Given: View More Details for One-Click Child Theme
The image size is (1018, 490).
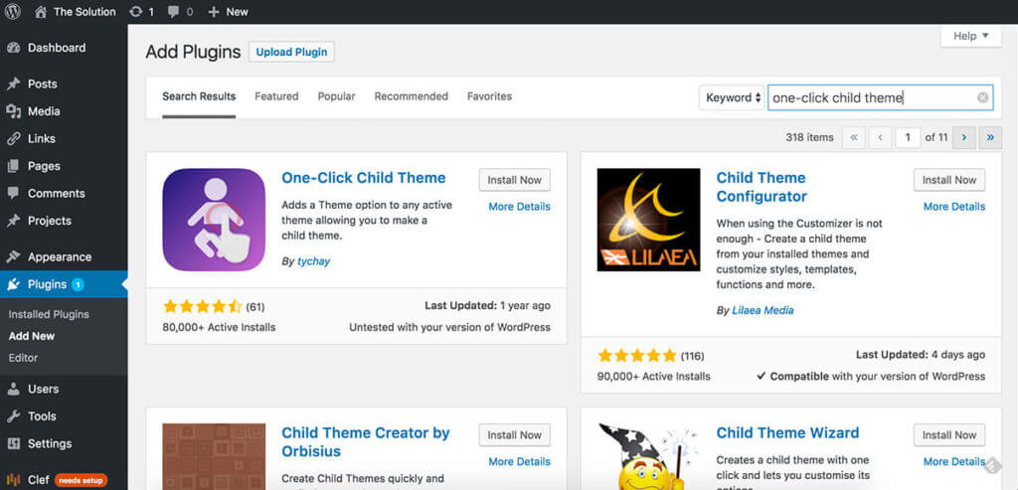Looking at the screenshot, I should tap(519, 207).
